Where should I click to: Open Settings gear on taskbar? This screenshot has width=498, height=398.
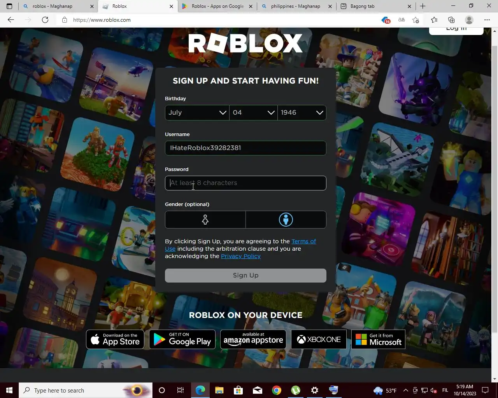(315, 390)
